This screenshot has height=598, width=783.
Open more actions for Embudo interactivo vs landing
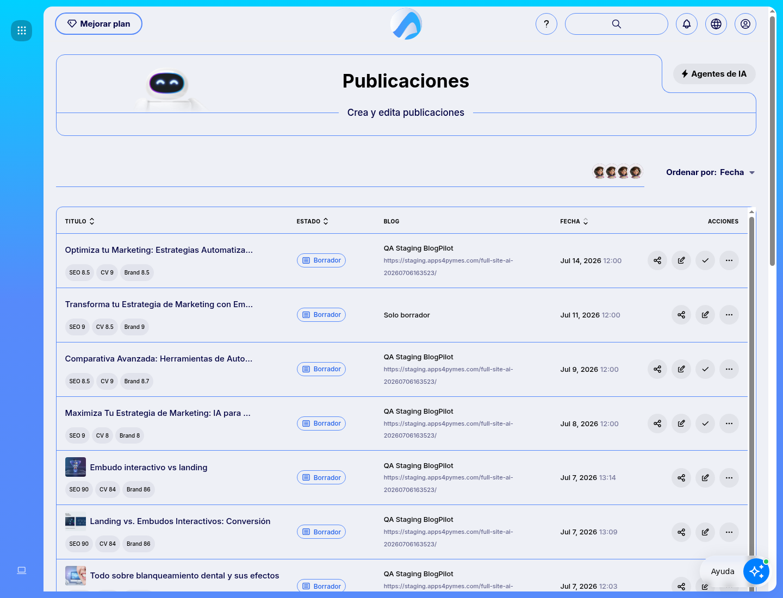(729, 478)
